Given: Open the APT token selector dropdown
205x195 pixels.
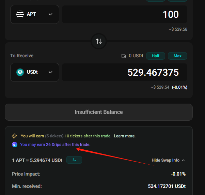Looking at the screenshot, I should coord(35,14).
